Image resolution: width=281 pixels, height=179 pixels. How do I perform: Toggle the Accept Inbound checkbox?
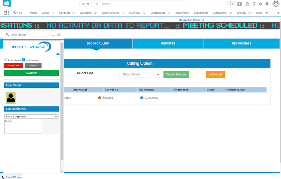click(6, 60)
